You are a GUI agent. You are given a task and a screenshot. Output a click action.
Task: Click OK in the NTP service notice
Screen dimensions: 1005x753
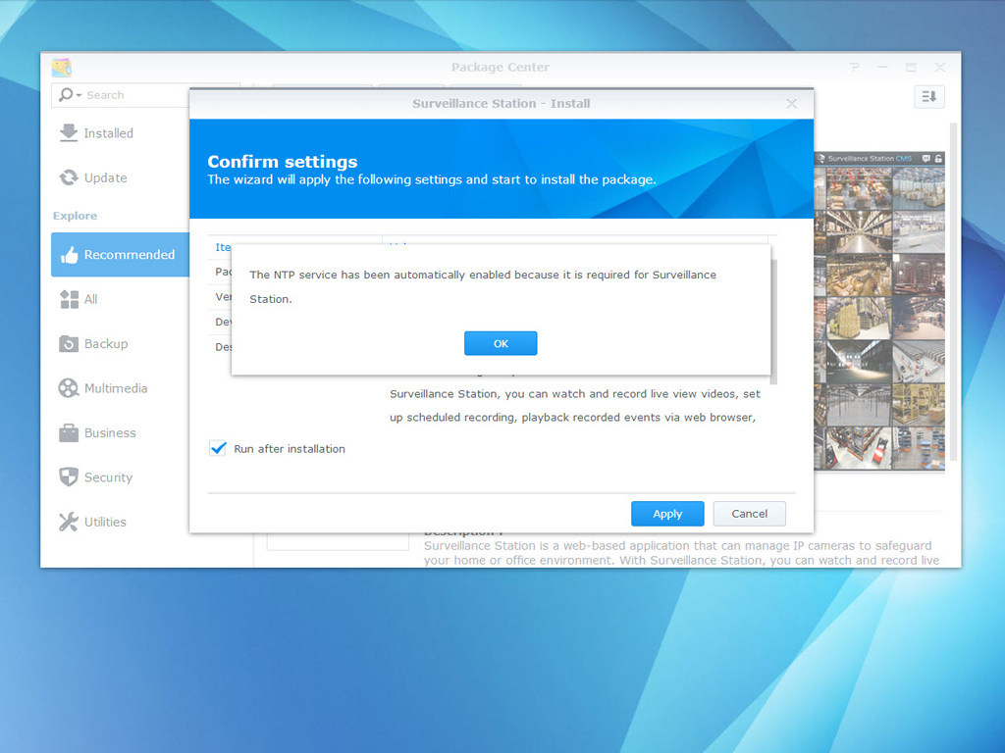point(501,343)
